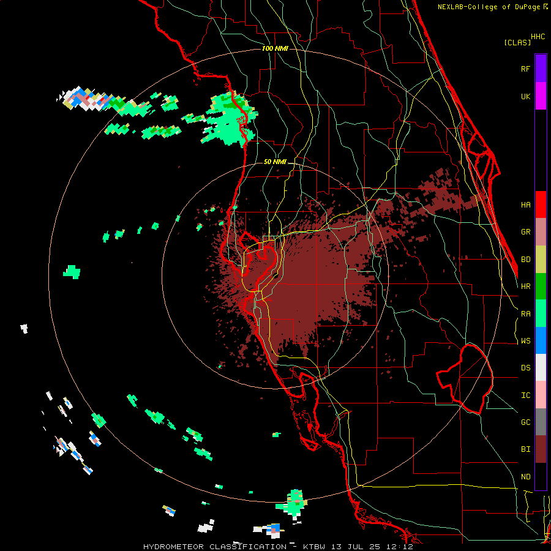Click the UK legend label
This screenshot has height=551, width=551.
pyautogui.click(x=525, y=96)
